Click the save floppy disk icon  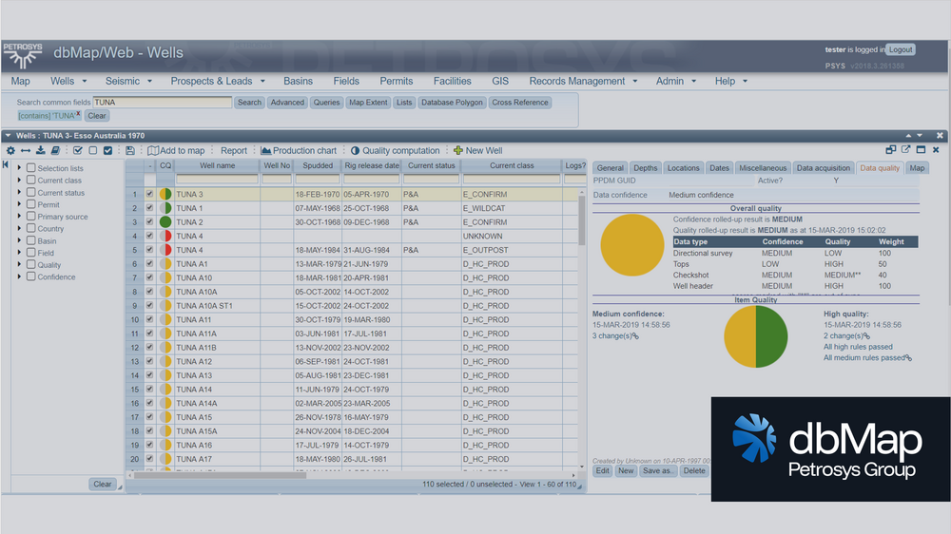point(129,150)
